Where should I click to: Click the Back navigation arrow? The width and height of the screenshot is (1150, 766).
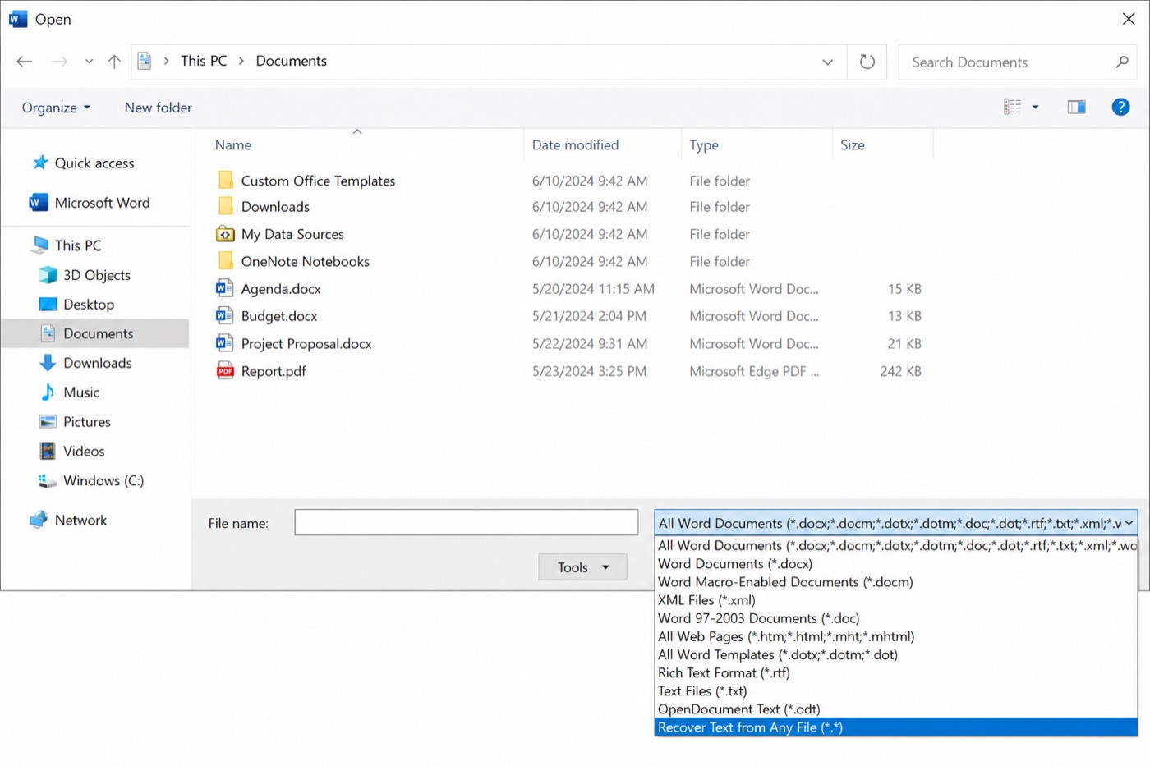(25, 62)
